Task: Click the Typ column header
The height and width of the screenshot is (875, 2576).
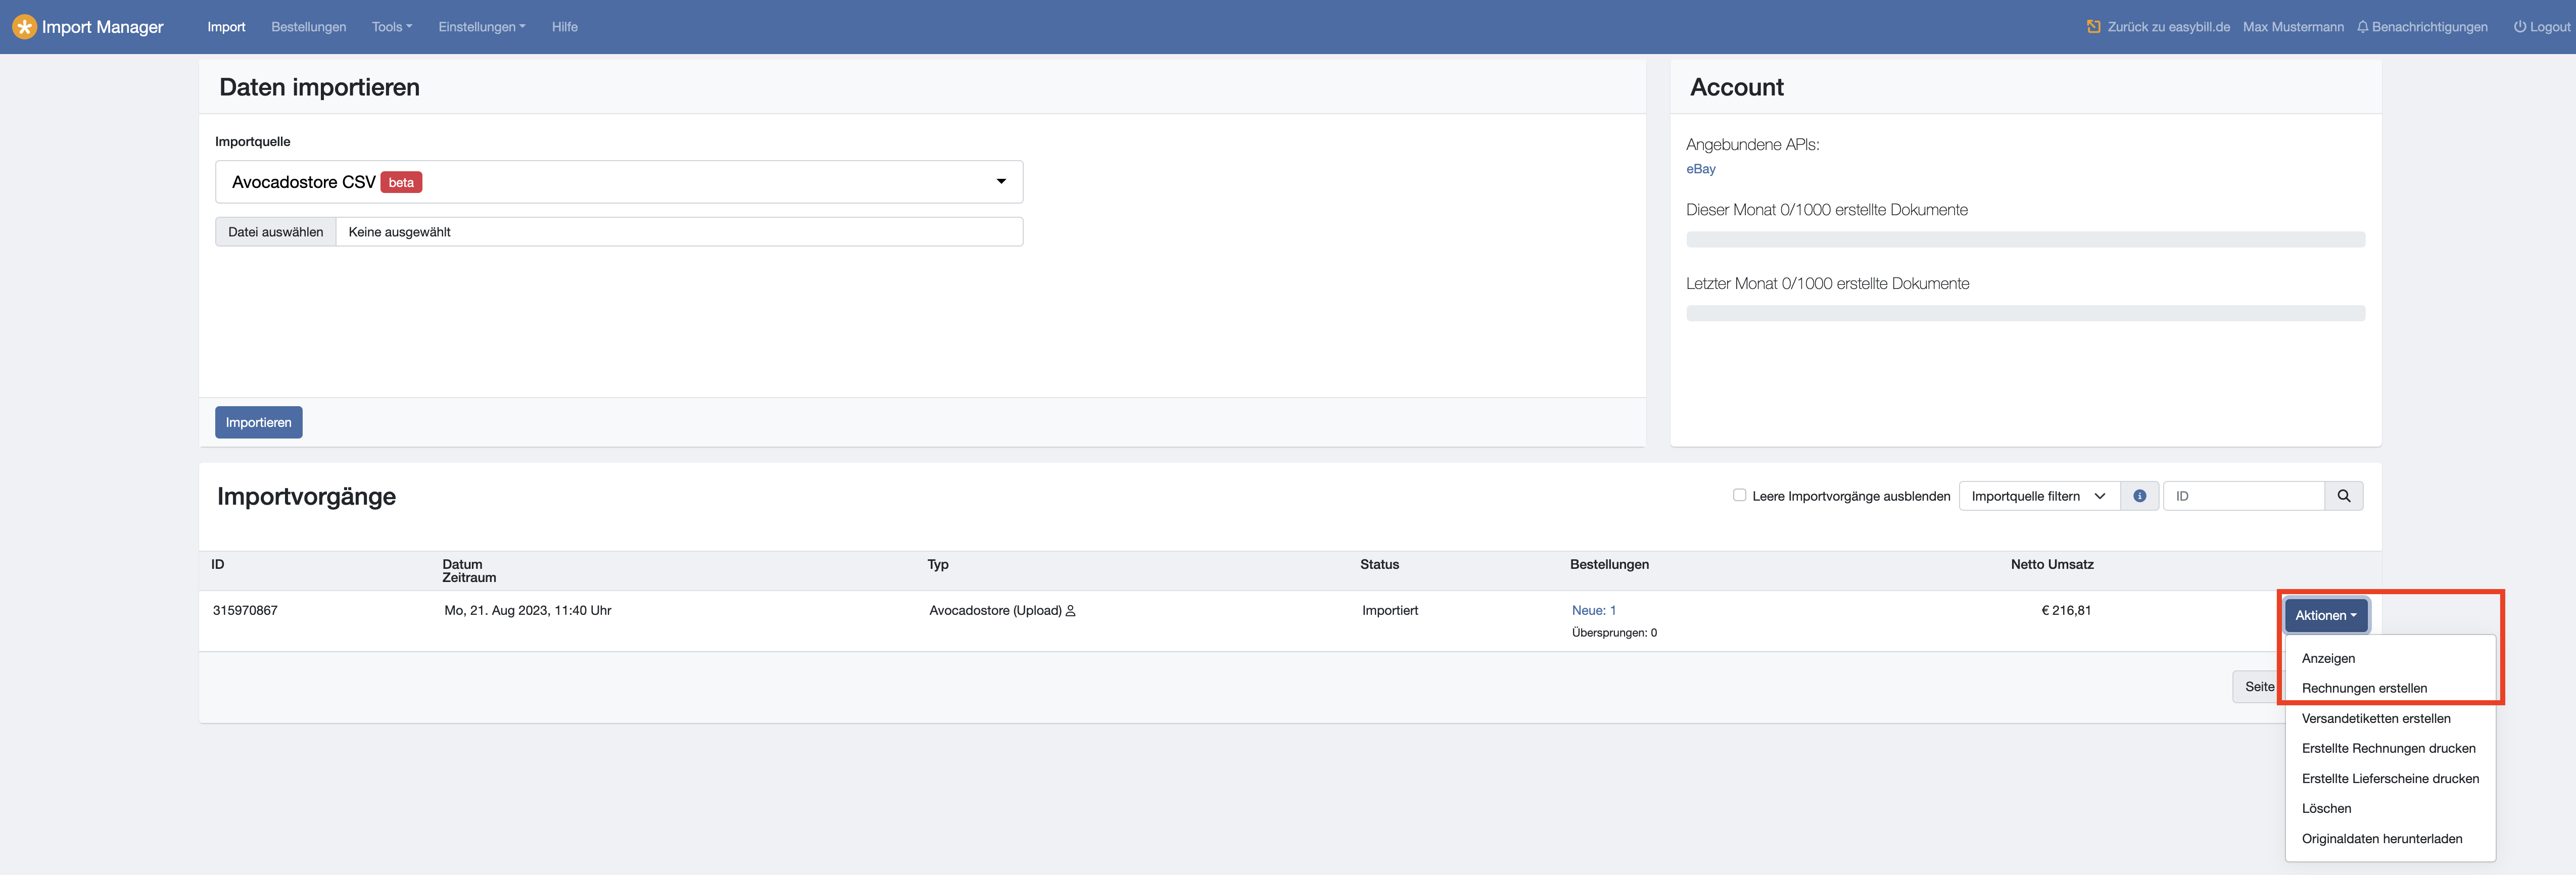Action: pos(938,564)
